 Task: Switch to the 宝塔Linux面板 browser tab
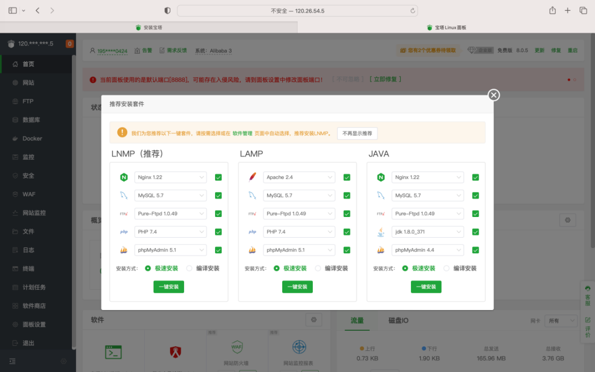coord(446,27)
